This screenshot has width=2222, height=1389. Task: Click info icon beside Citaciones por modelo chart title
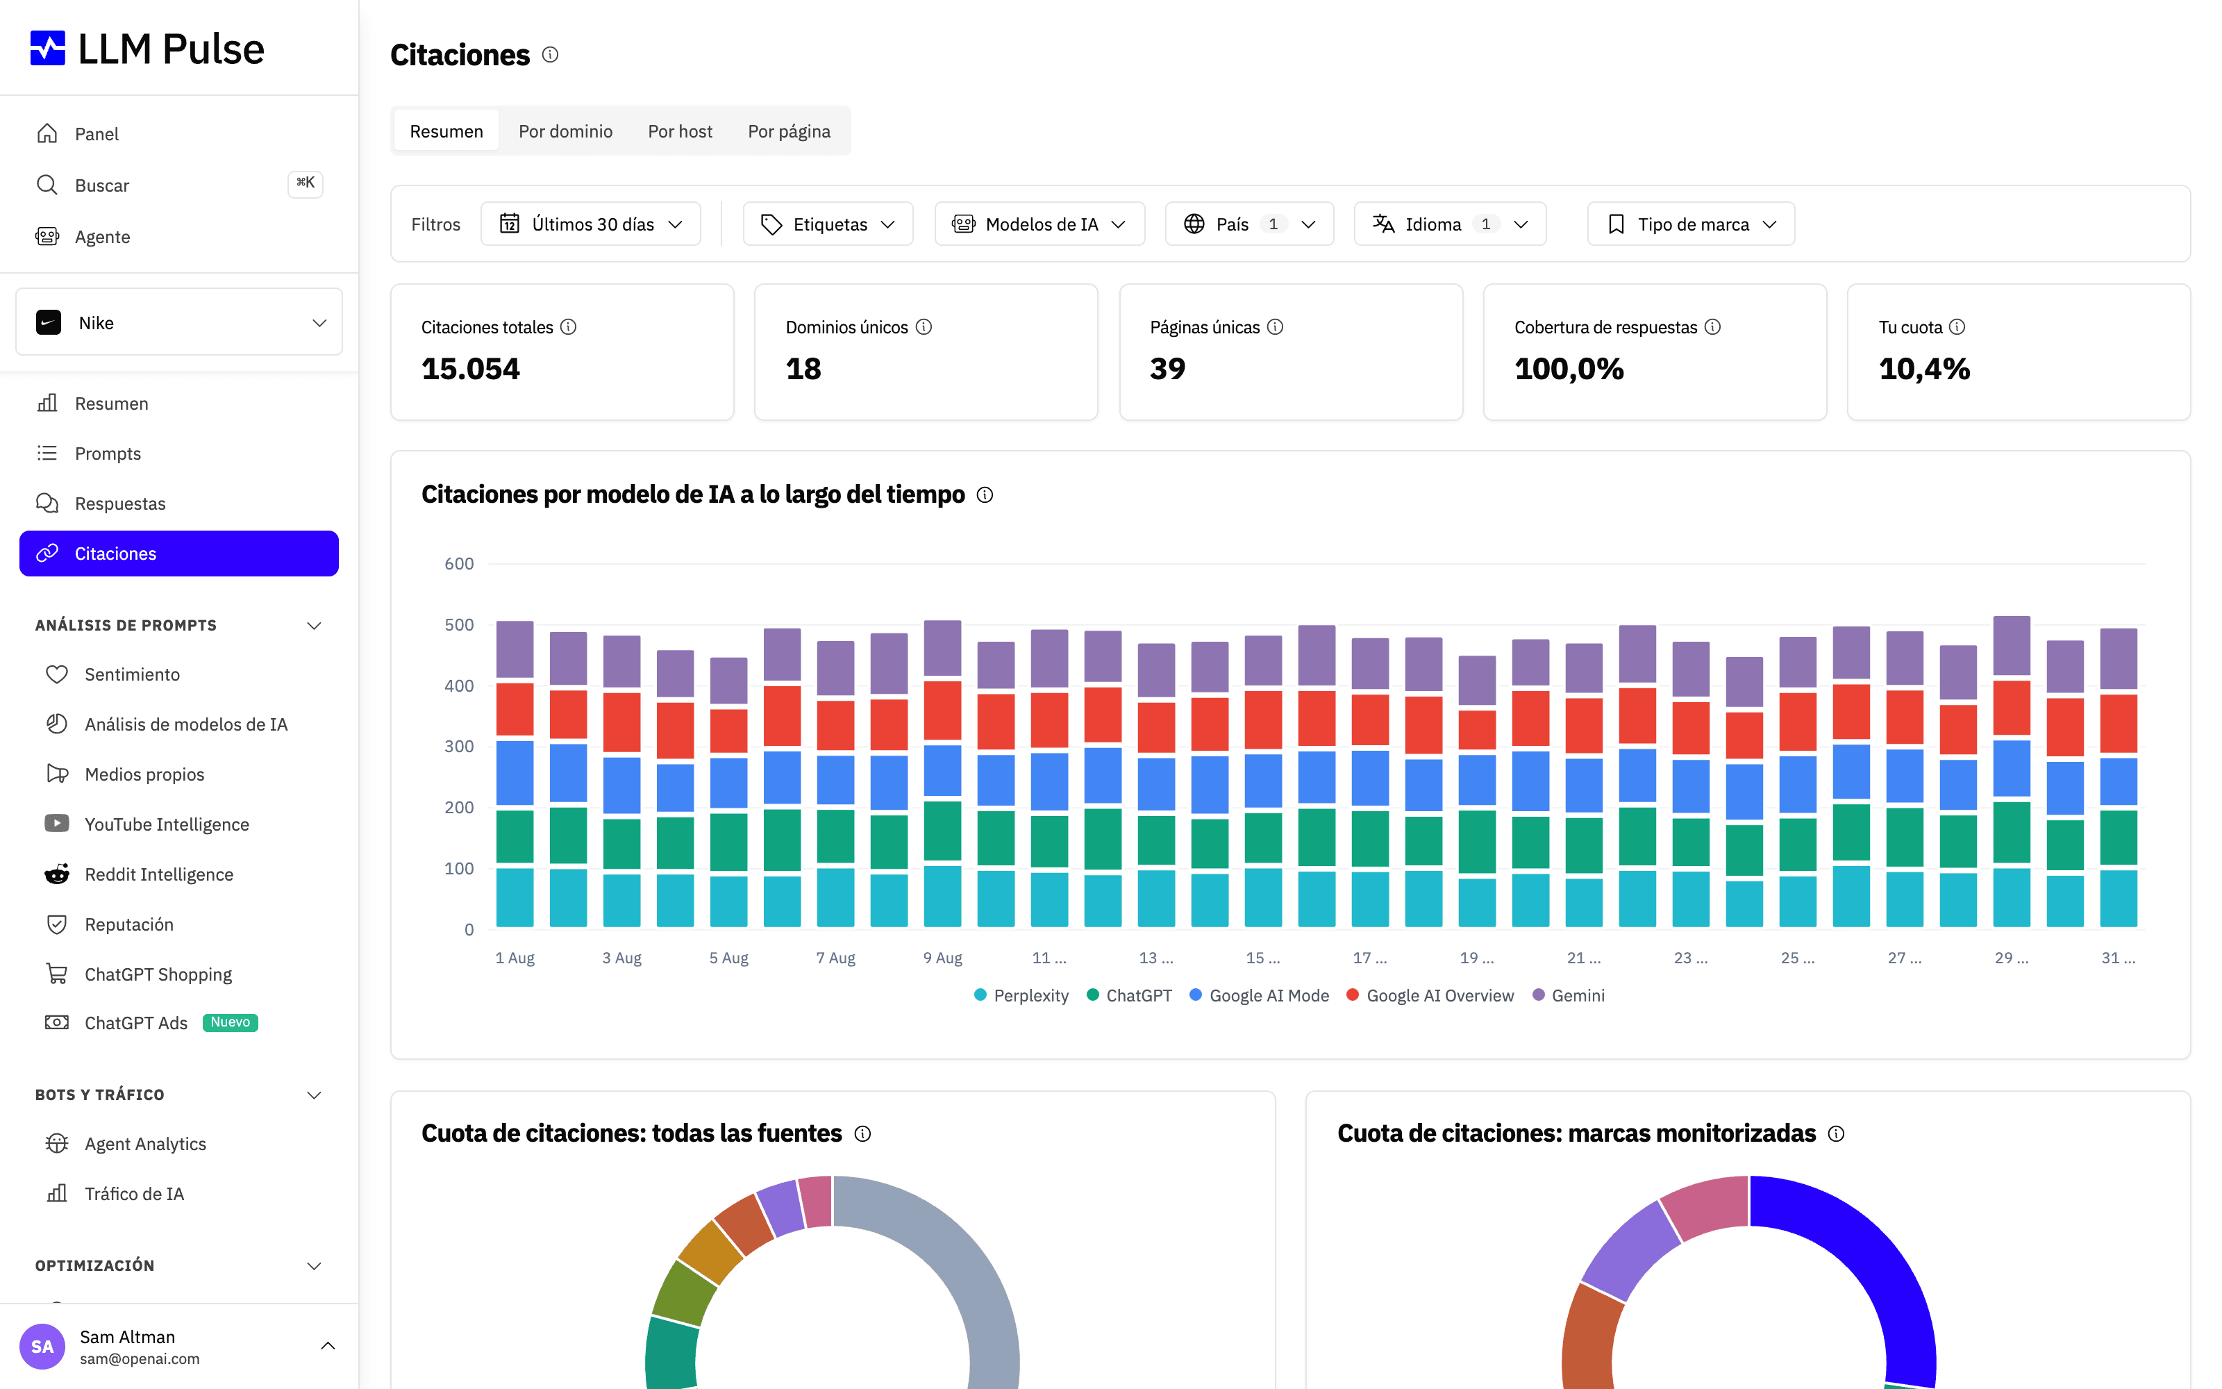coord(985,495)
